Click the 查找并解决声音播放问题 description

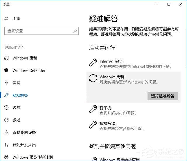tap(122, 129)
